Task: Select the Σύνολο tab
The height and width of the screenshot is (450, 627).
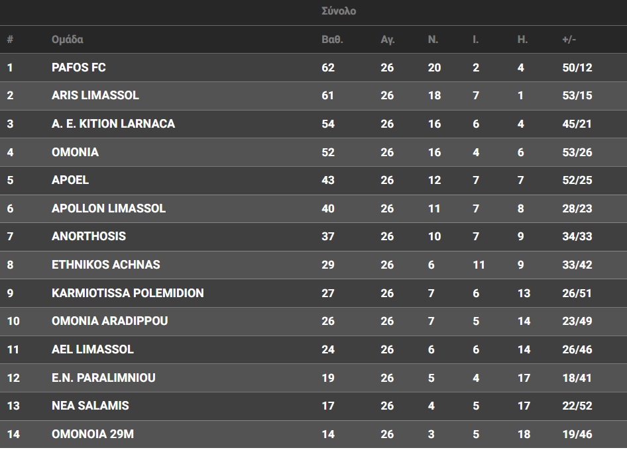Action: (x=338, y=11)
